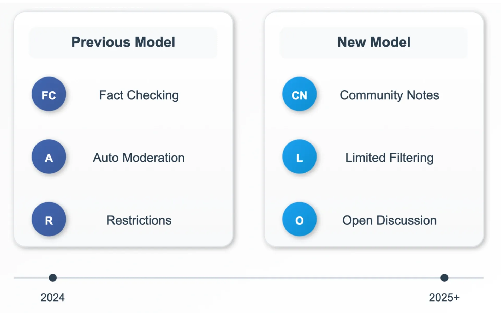This screenshot has height=313, width=501.
Task: Select the R Restrictions icon
Action: (49, 220)
